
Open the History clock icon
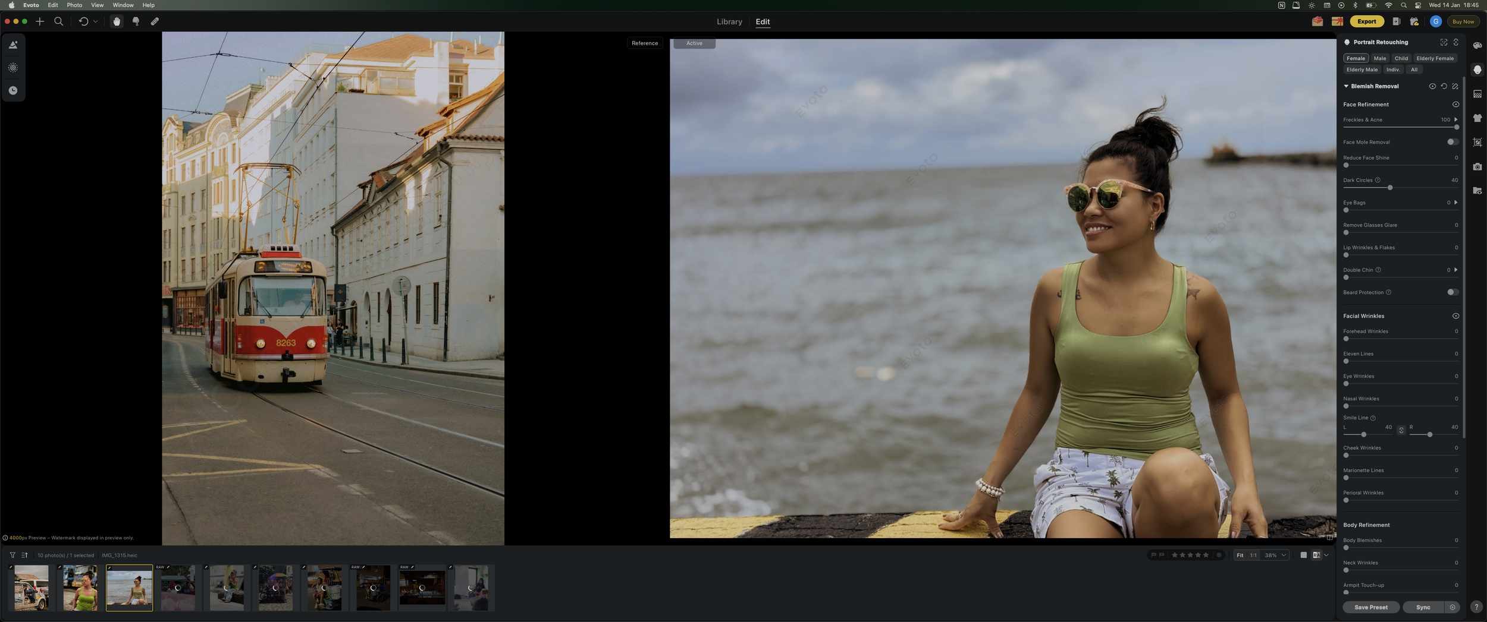pos(13,90)
